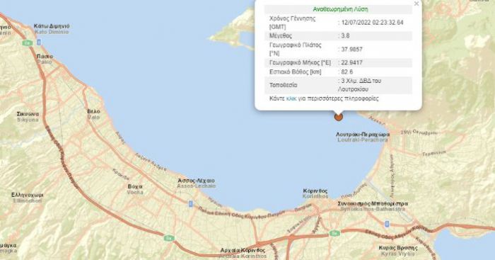This screenshot has height=260, width=495.
Task: Click the Assos-Lechaio place label
Action: [x=197, y=183]
